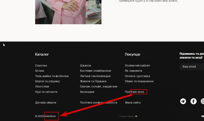Visit Худі та світшоти category

point(46,92)
